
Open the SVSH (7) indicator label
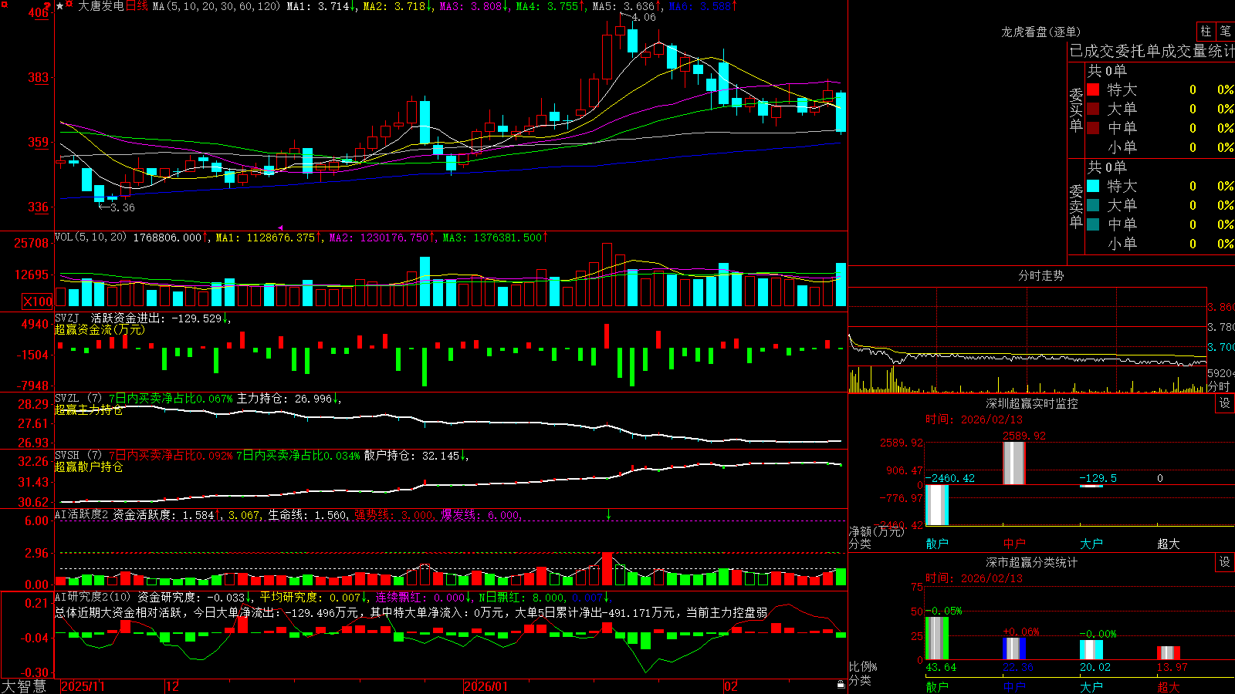[78, 455]
